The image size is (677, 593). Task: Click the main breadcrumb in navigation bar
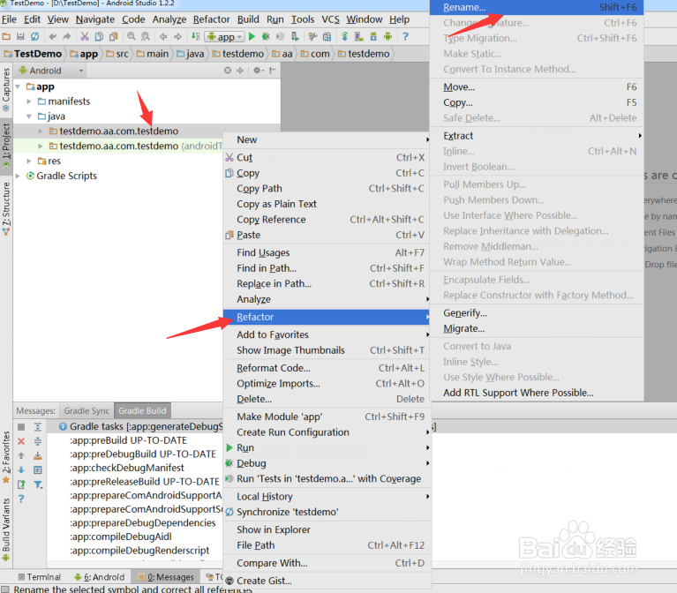(153, 54)
